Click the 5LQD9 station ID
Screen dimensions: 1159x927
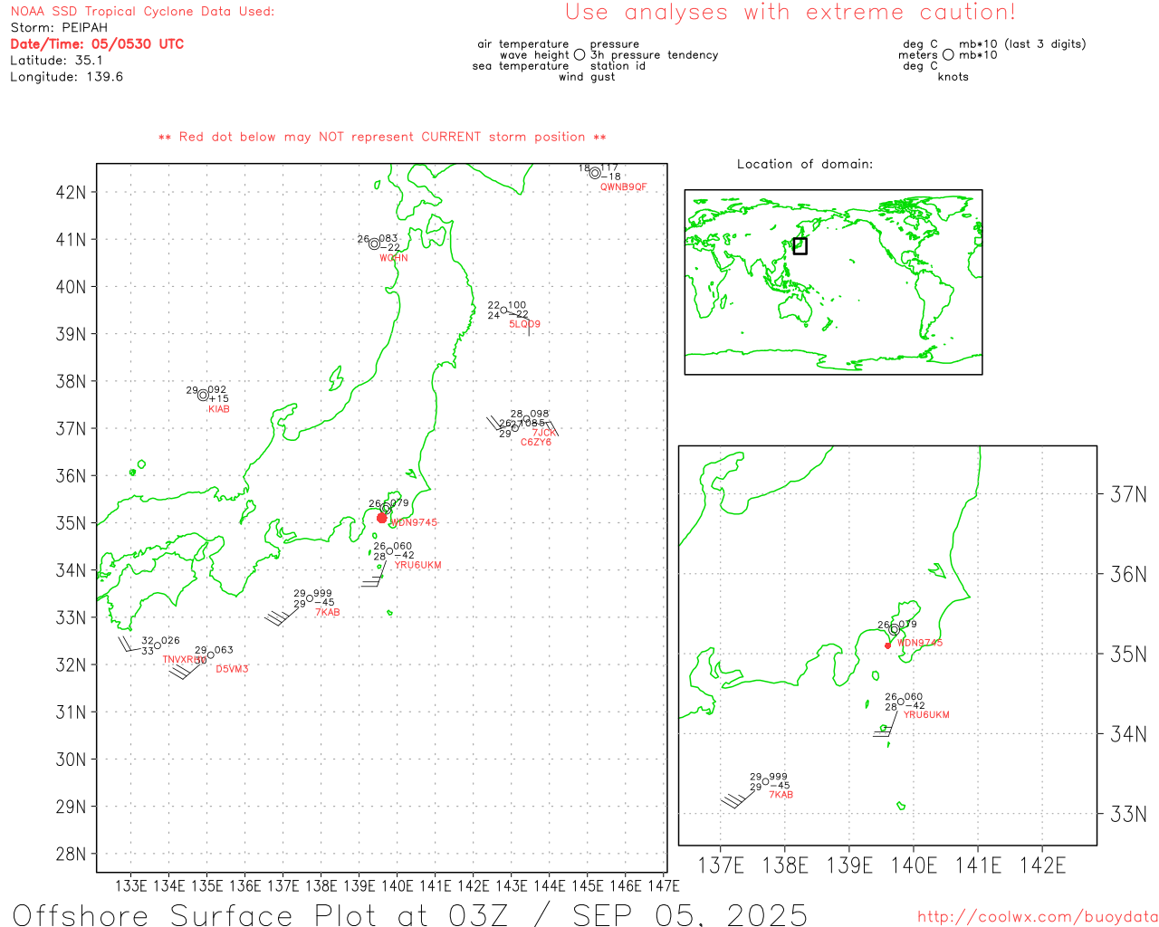[x=524, y=324]
